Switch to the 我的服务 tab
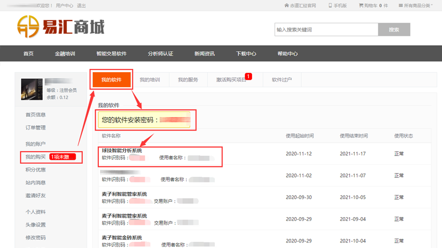 tap(188, 79)
